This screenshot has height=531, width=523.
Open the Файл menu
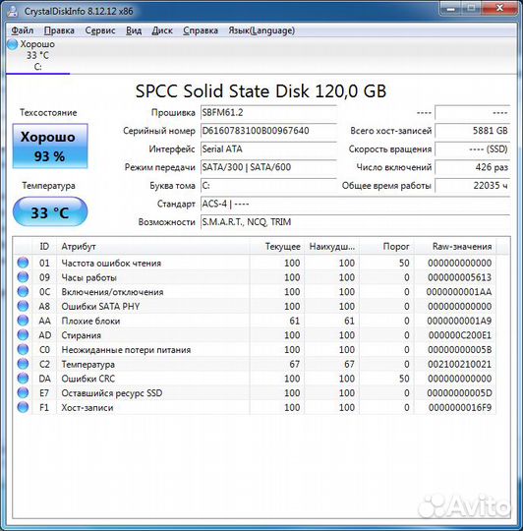click(x=23, y=30)
